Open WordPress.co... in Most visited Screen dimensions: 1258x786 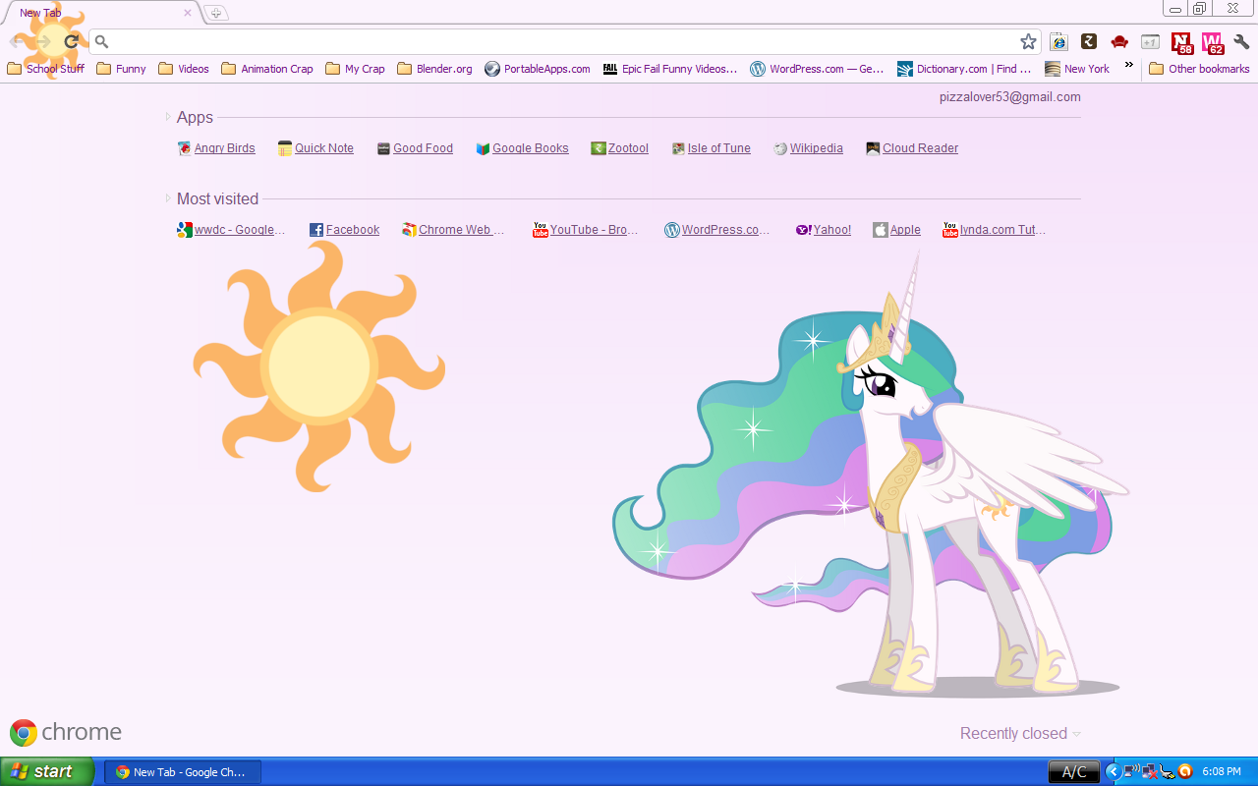click(x=717, y=230)
